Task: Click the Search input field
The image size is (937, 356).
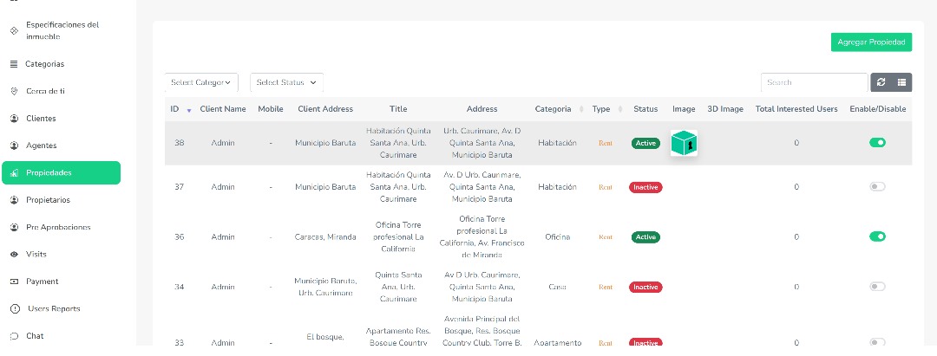Action: pos(814,82)
